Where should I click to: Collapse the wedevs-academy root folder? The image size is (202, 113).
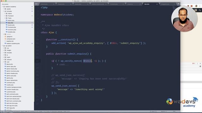click(2, 7)
